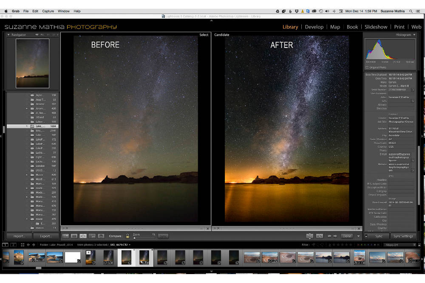Image resolution: width=425 pixels, height=283 pixels.
Task: Switch to Grid view in toolbar
Action: click(x=65, y=236)
